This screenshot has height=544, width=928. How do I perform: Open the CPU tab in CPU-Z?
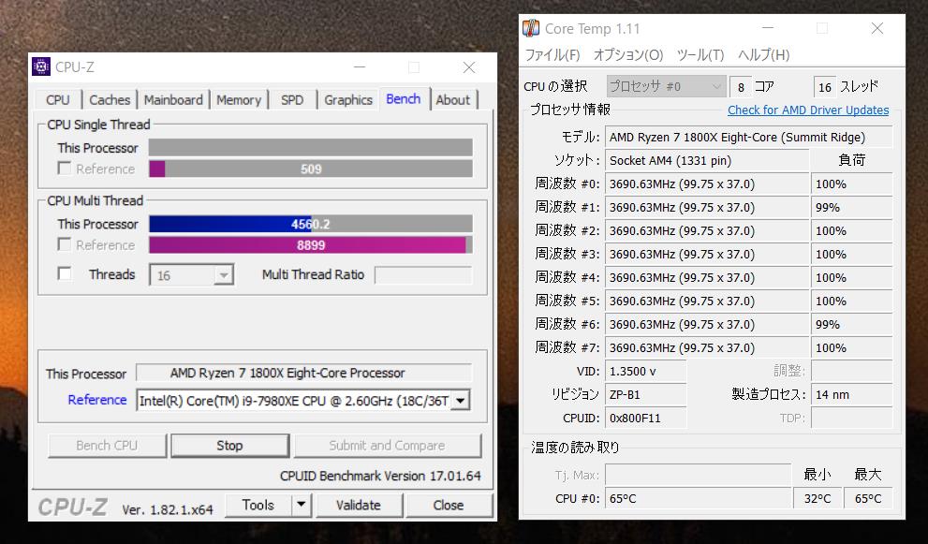coord(58,100)
